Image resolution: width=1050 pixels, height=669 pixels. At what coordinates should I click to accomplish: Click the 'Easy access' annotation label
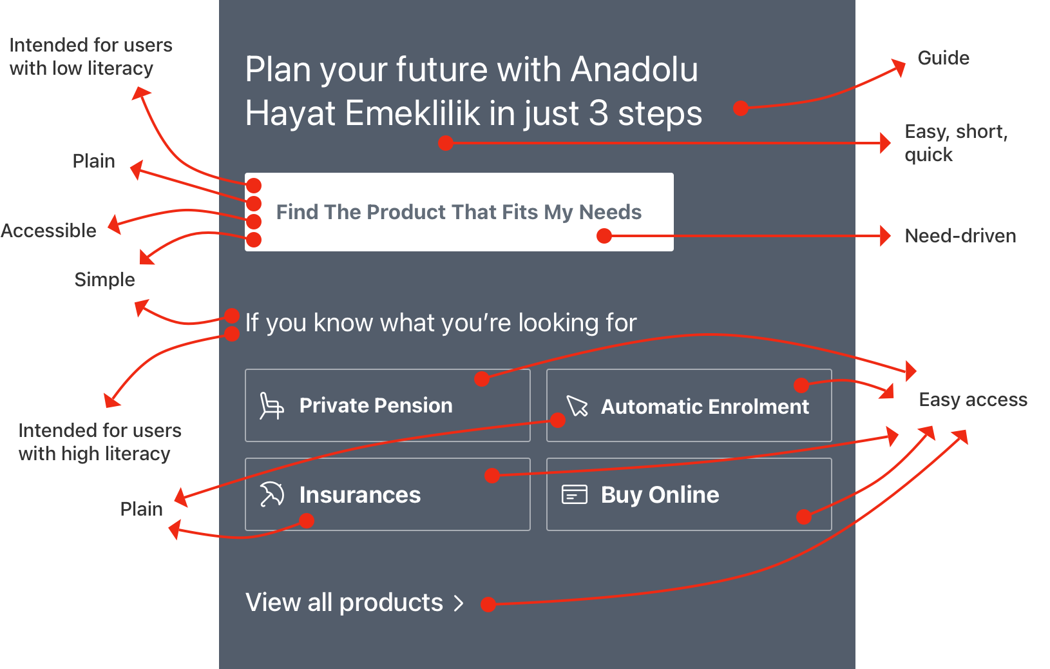click(x=973, y=400)
